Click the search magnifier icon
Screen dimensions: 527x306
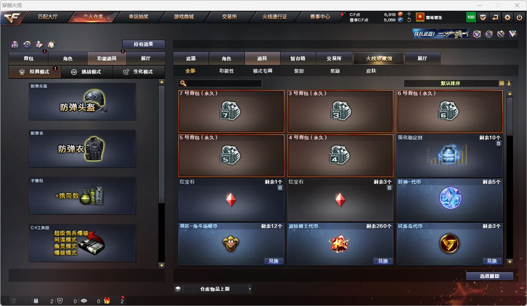183,83
